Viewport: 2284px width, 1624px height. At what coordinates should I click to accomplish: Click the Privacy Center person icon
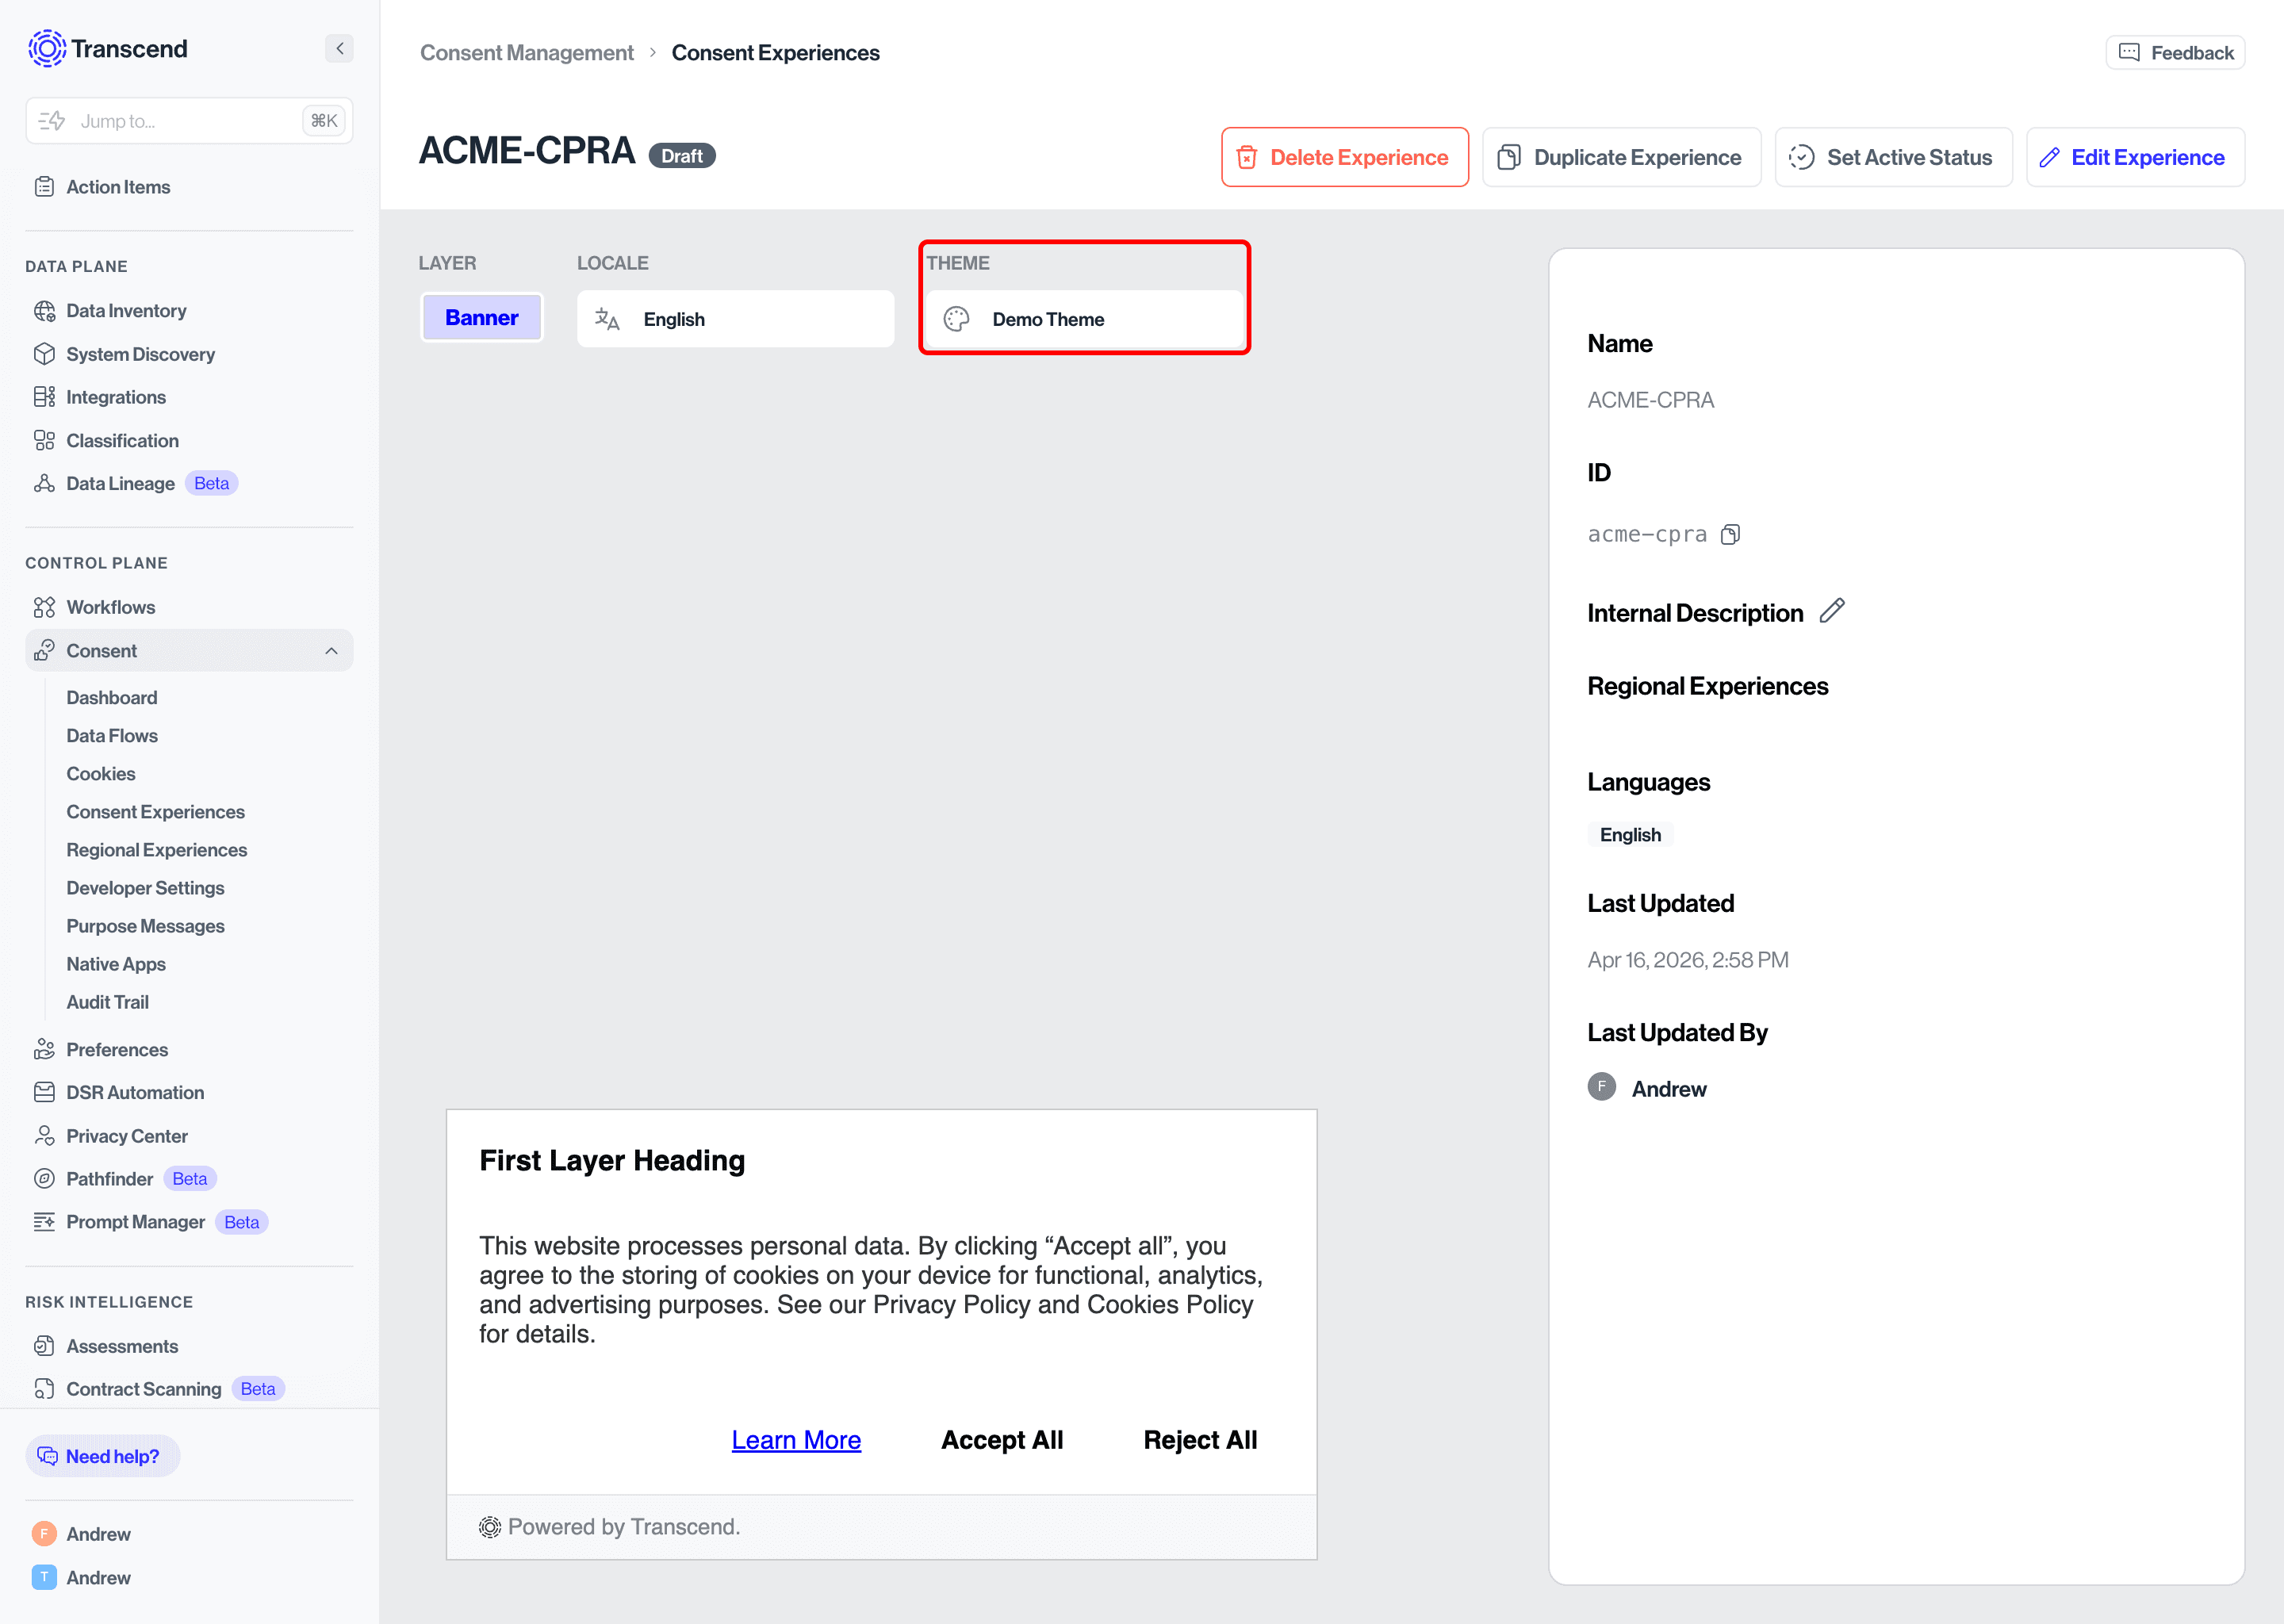tap(44, 1135)
